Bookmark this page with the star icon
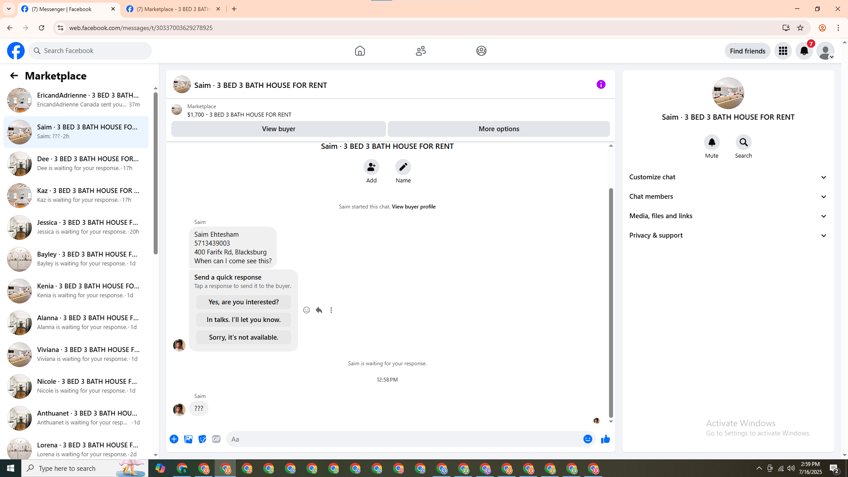The width and height of the screenshot is (848, 477). (800, 28)
